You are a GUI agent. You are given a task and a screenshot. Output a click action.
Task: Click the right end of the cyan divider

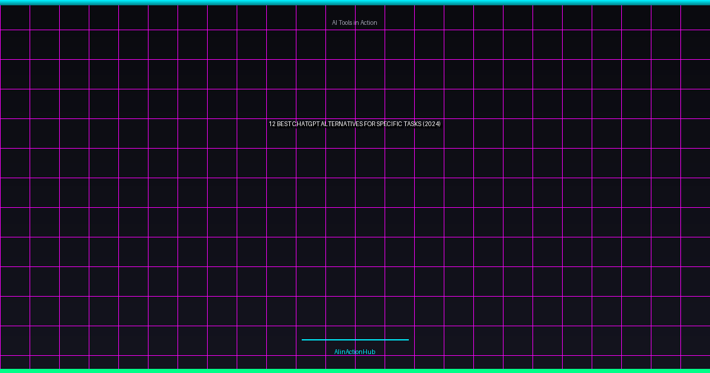click(407, 340)
